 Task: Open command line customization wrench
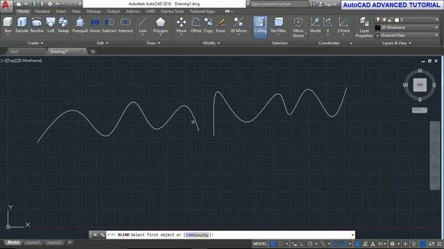click(102, 234)
